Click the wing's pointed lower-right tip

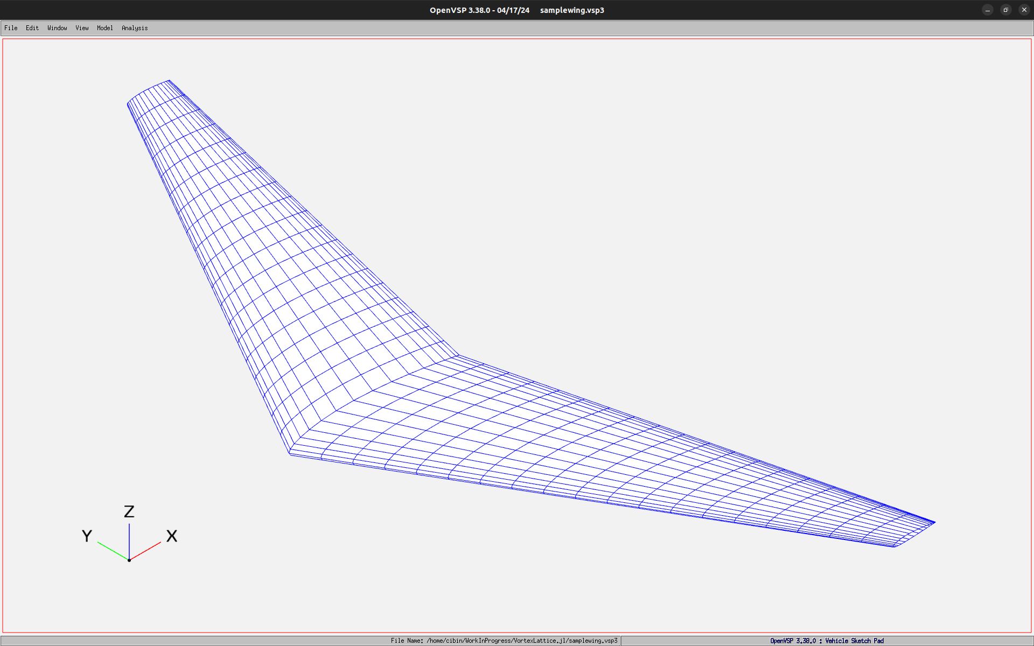[933, 522]
